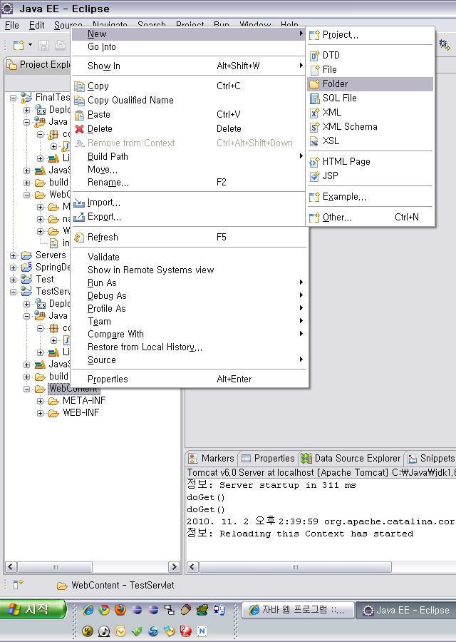Click the Save toolbar icon
This screenshot has height=642, width=456.
43,45
